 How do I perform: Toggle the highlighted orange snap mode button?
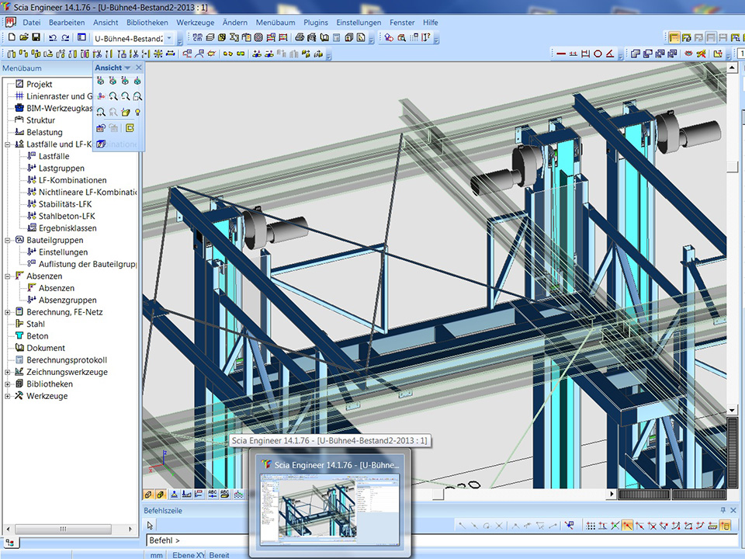coord(627,526)
